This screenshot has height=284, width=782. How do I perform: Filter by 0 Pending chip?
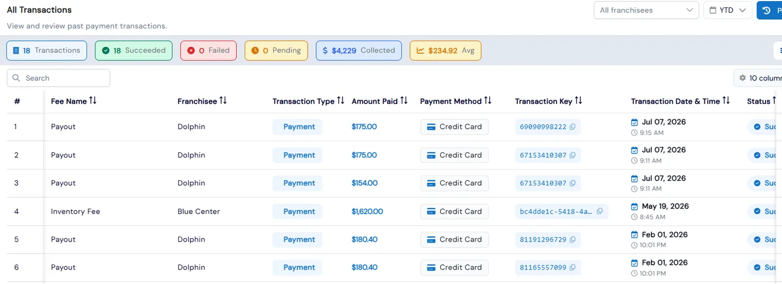click(276, 50)
